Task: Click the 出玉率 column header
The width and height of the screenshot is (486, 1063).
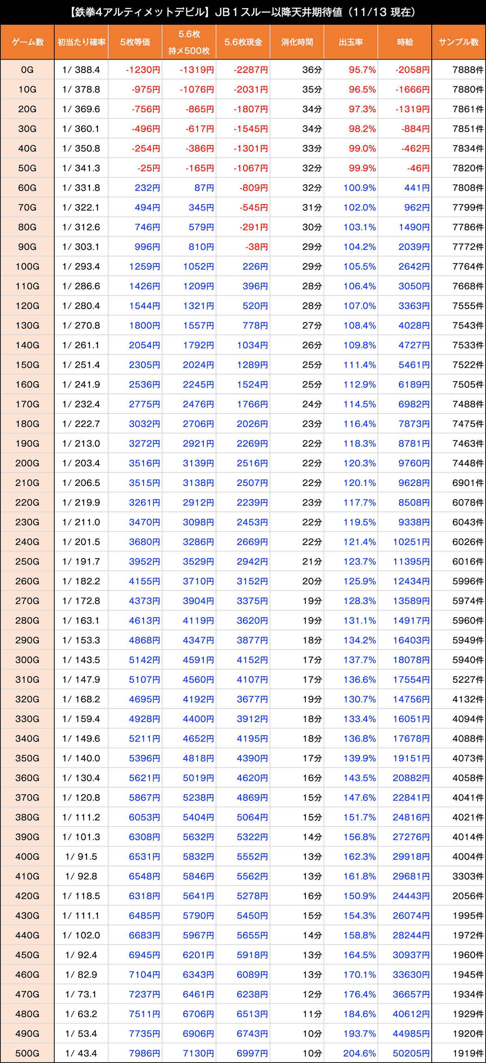Action: pyautogui.click(x=351, y=42)
